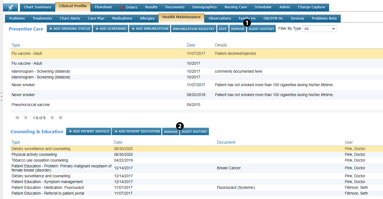Open the Medications sub-tab
The width and height of the screenshot is (383, 199).
click(x=122, y=18)
